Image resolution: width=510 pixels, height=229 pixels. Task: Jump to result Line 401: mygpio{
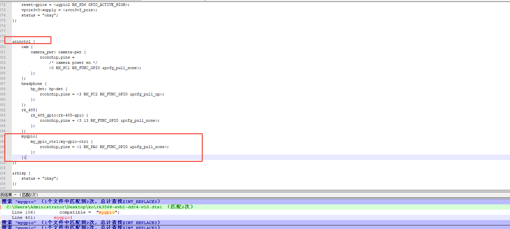(x=42, y=217)
